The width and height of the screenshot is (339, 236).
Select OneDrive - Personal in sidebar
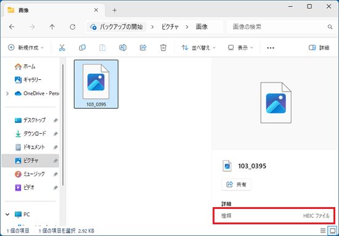tap(37, 93)
